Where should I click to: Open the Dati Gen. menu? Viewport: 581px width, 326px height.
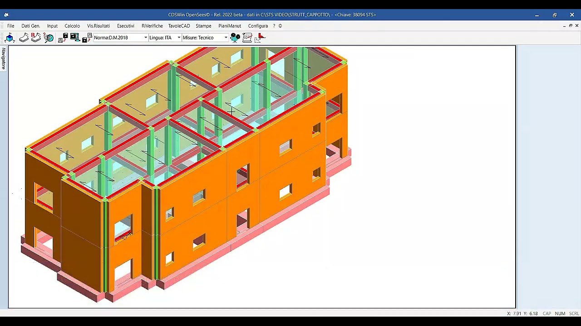click(30, 26)
